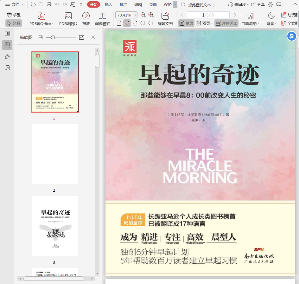Activate the 手型 hand tool

[14, 15]
